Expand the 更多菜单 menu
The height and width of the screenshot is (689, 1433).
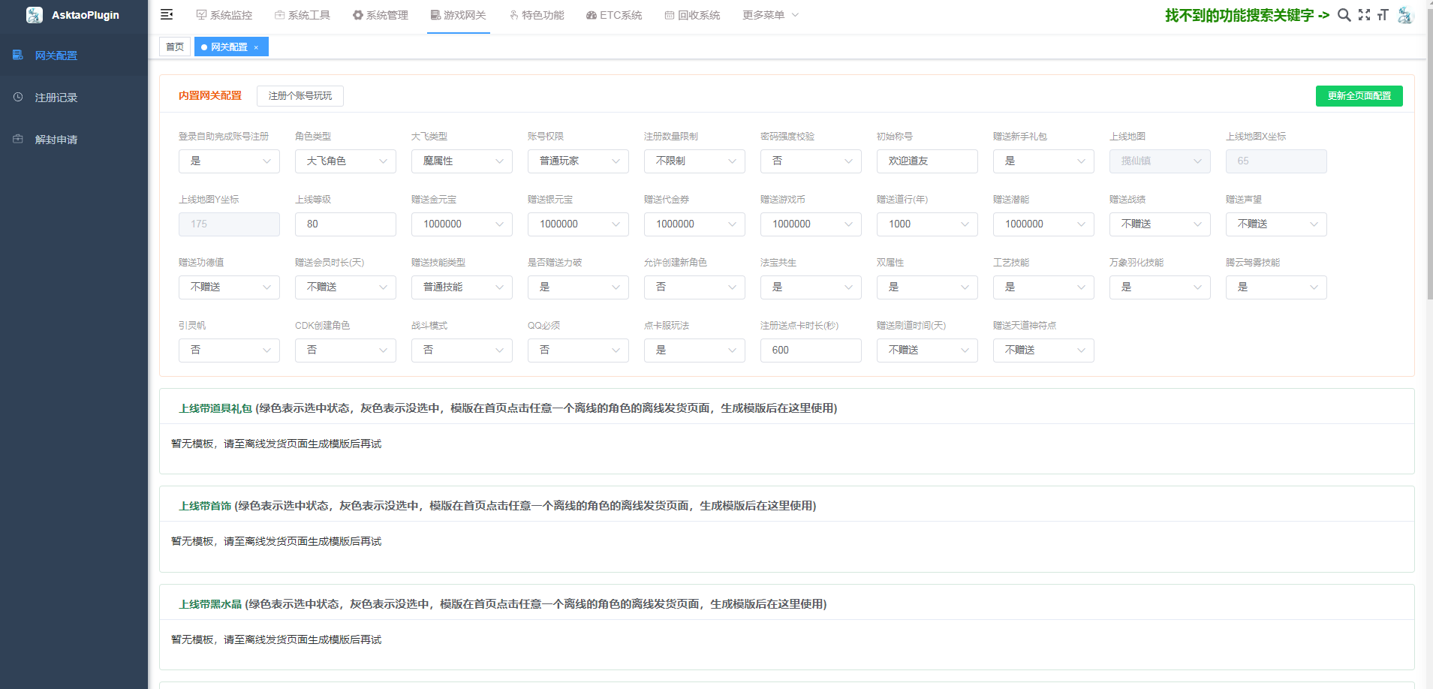[770, 15]
